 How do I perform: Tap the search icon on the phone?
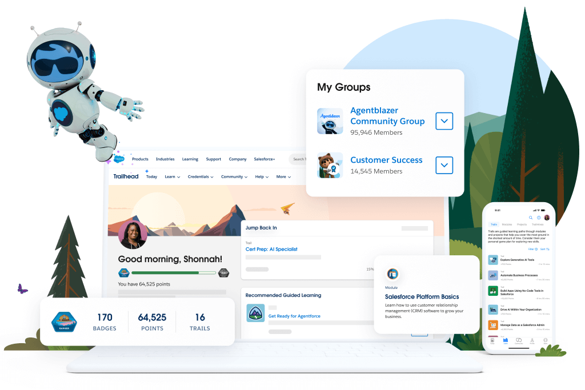pyautogui.click(x=531, y=218)
